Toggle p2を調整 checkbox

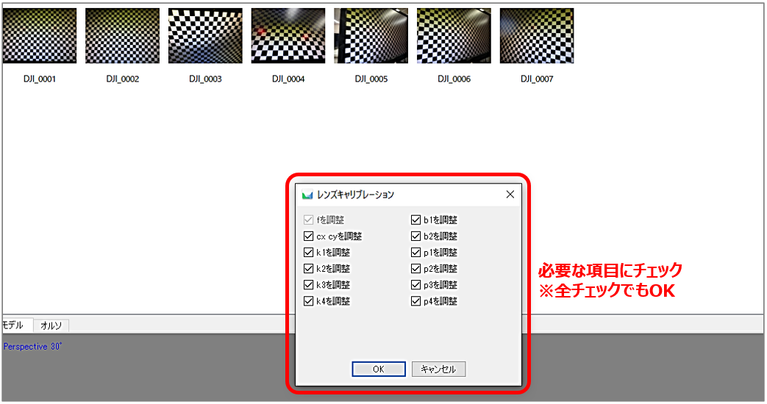click(x=415, y=269)
